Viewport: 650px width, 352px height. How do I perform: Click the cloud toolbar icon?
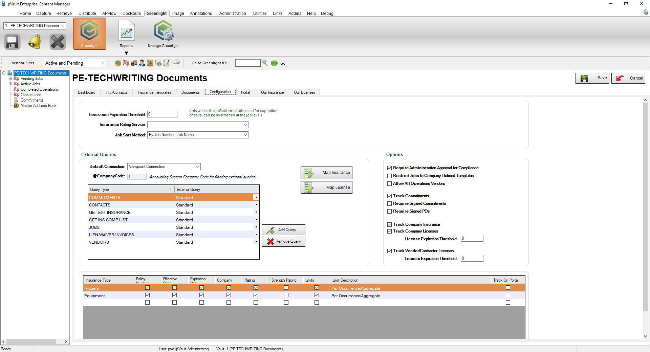coord(176,62)
